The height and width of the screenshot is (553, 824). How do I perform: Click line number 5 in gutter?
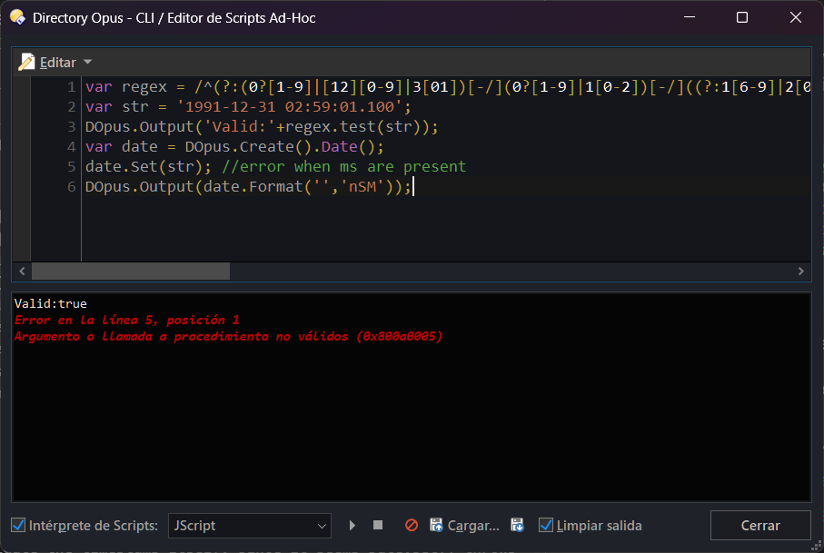point(72,166)
